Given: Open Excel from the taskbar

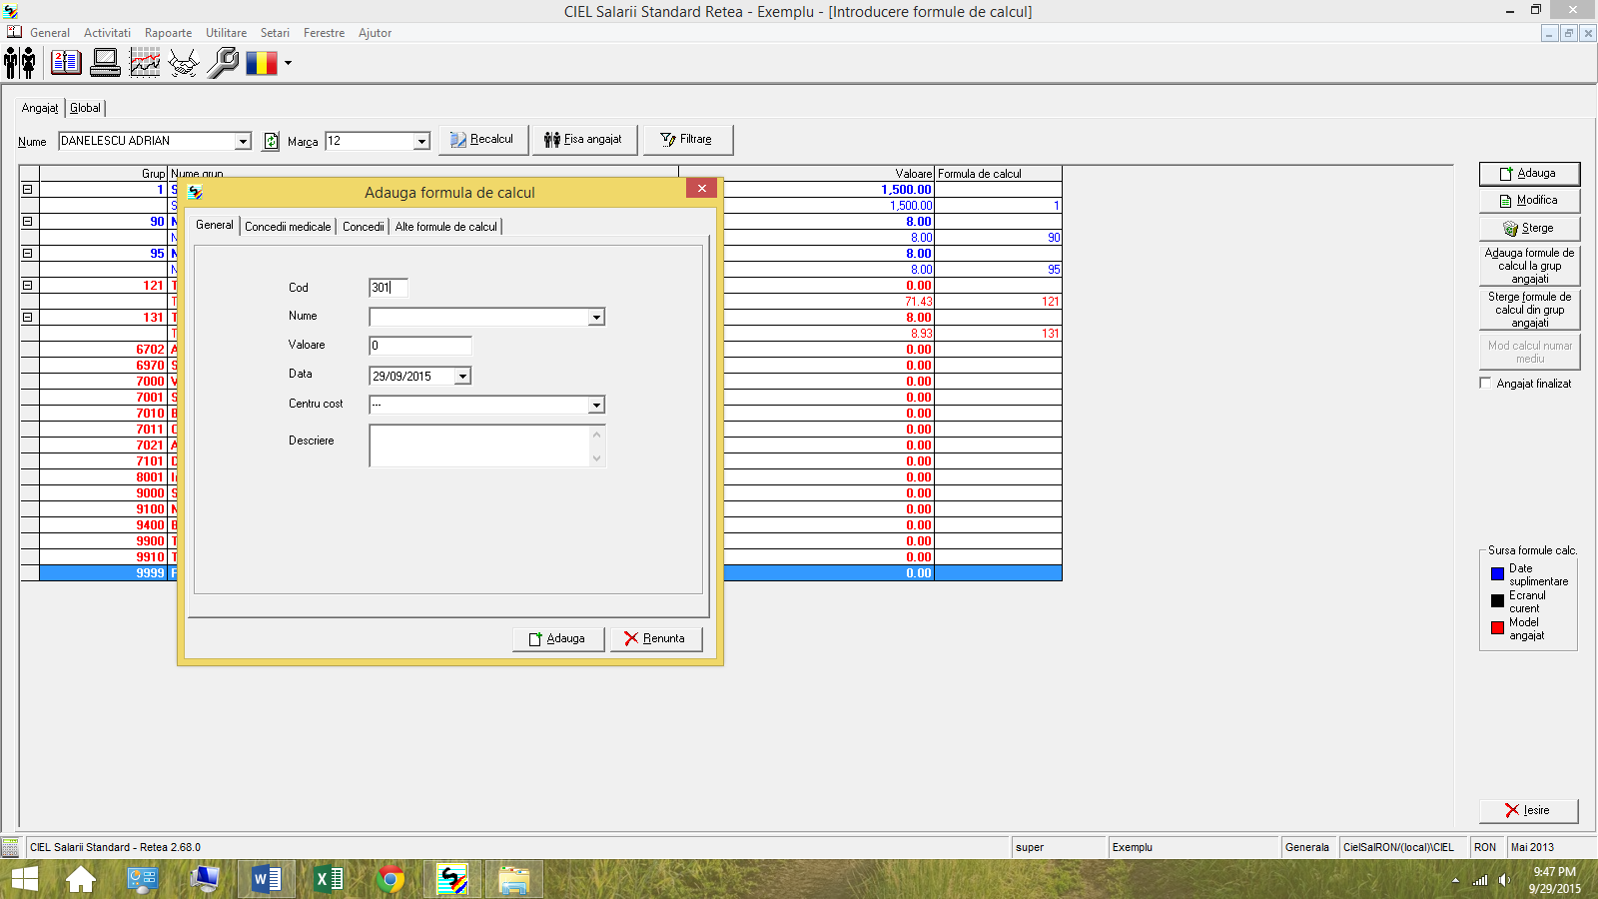Looking at the screenshot, I should coord(329,880).
